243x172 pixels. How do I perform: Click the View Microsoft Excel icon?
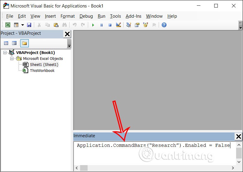point(8,25)
